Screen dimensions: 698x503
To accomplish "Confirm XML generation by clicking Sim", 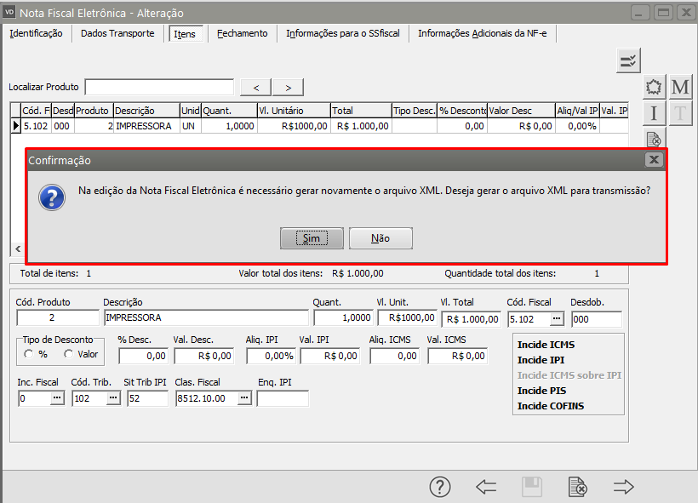I will 312,238.
